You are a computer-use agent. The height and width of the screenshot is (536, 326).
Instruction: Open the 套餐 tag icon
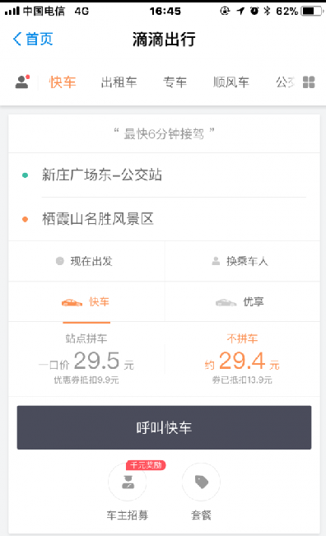coord(201,482)
